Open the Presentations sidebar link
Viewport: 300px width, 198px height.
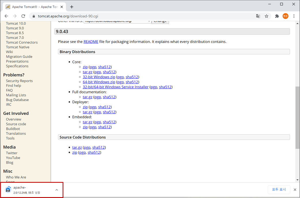click(x=17, y=61)
